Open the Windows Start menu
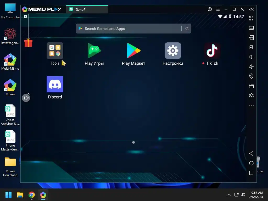 tap(8, 195)
